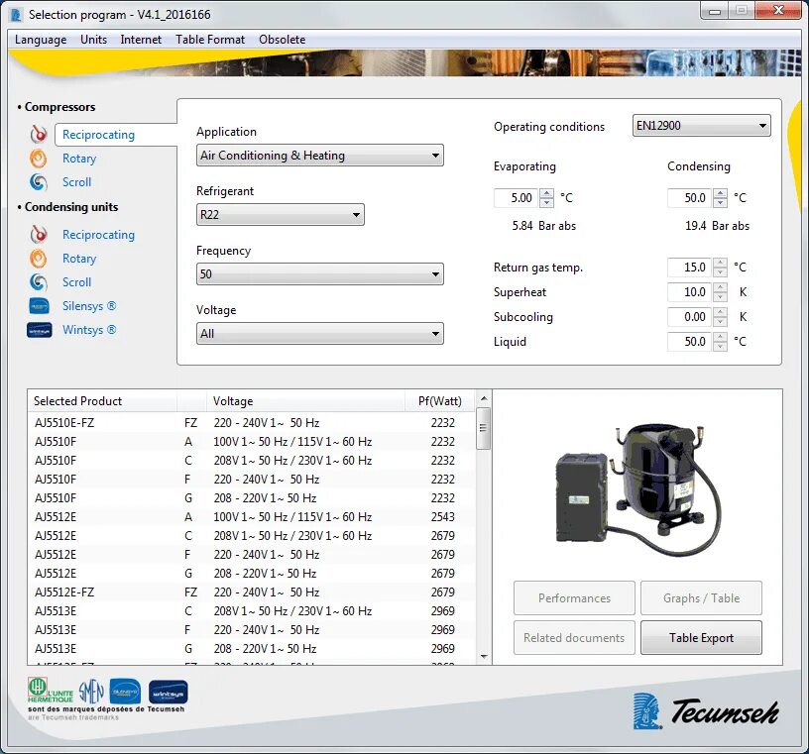Image resolution: width=809 pixels, height=754 pixels.
Task: Click scroll-up arrow of product list
Action: coord(484,398)
